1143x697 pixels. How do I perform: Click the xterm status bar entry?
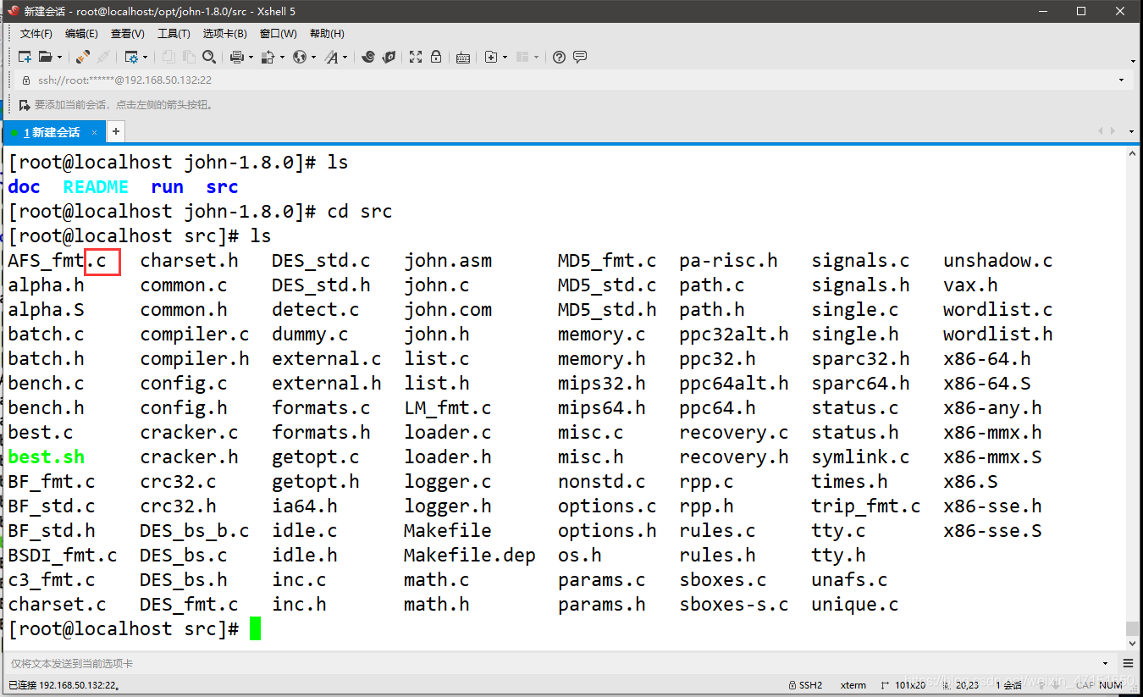tap(853, 685)
